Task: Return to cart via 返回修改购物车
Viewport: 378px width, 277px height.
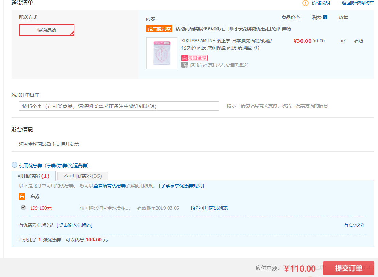Action: coord(358,3)
